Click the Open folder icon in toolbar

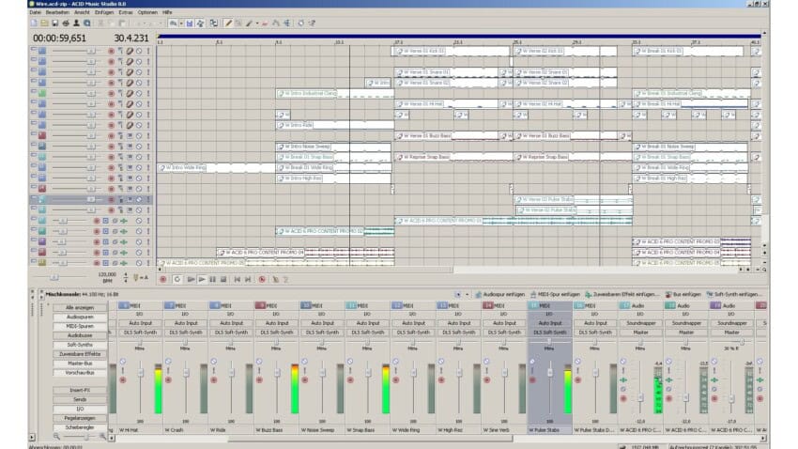tap(44, 23)
